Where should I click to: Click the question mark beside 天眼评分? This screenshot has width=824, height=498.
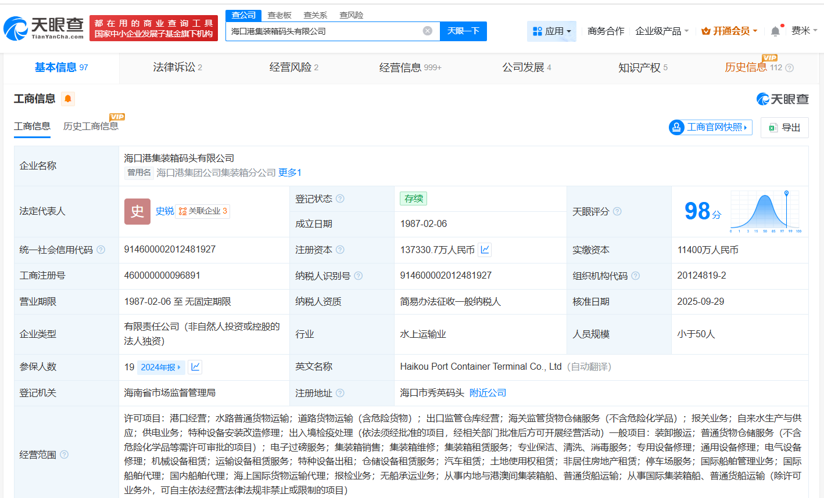618,211
